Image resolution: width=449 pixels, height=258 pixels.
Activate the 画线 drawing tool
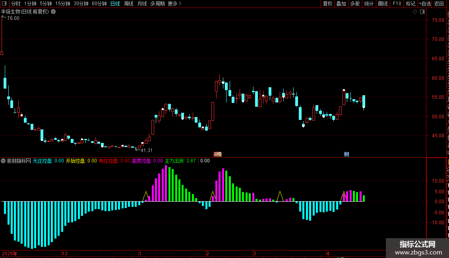(383, 4)
